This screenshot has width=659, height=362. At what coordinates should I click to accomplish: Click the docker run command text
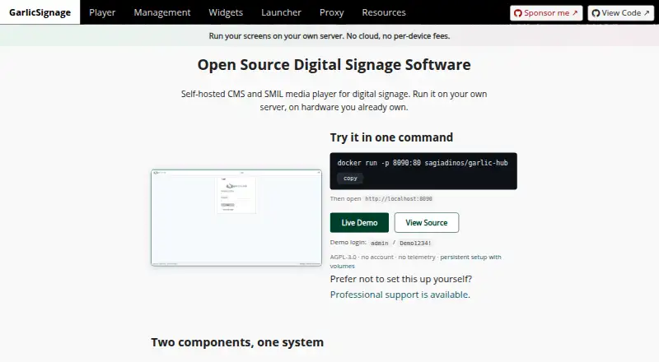423,163
